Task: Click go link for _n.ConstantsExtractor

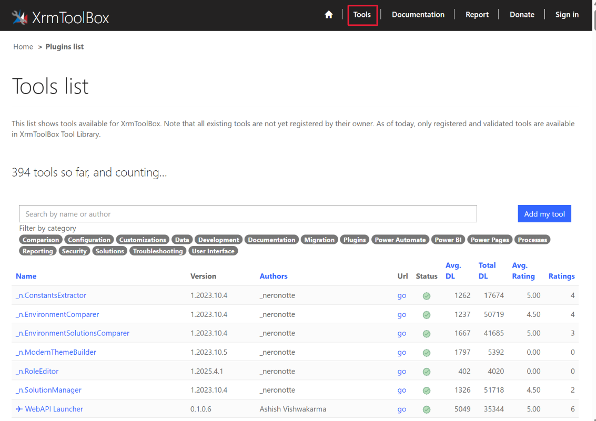Action: (402, 296)
